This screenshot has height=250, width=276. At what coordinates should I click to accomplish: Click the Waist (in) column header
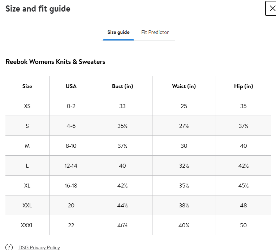184,86
